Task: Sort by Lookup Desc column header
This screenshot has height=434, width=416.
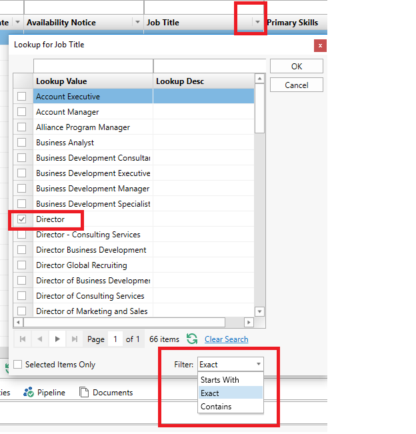Action: 204,81
